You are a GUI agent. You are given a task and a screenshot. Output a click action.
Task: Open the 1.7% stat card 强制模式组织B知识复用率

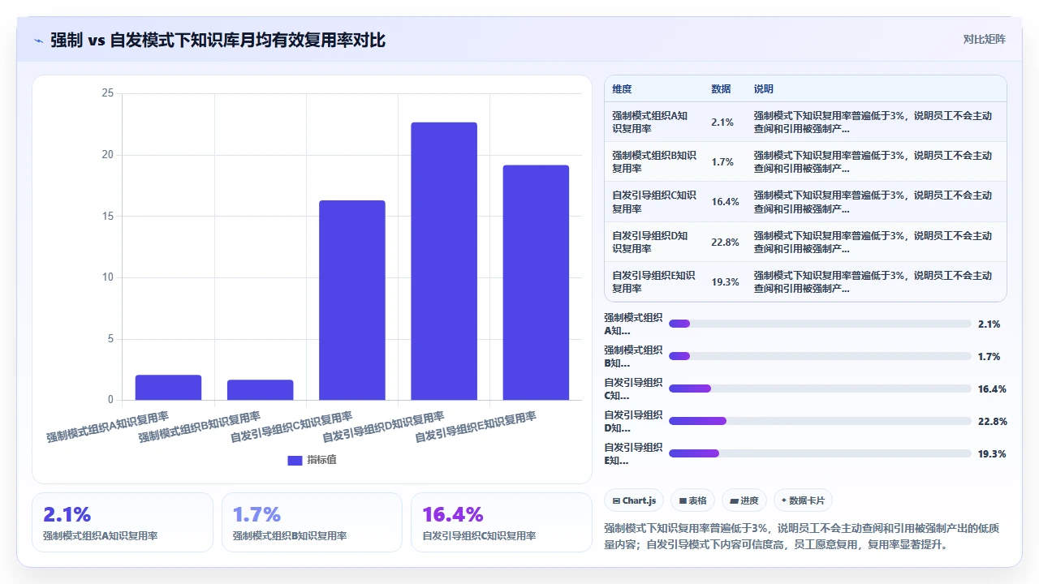pyautogui.click(x=312, y=522)
